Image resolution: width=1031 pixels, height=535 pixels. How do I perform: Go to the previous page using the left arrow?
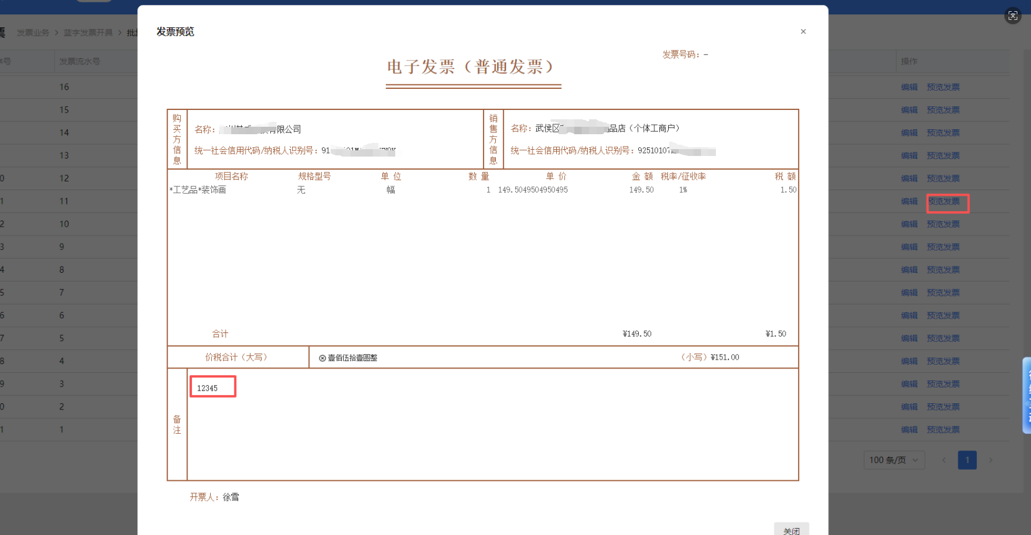(x=943, y=460)
